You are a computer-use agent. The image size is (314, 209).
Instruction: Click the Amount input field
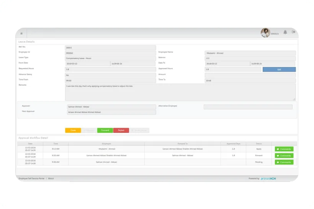click(250, 75)
